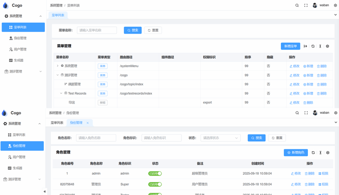Expand the 系统管理 row in menu table
The width and height of the screenshot is (339, 195).
click(58, 66)
